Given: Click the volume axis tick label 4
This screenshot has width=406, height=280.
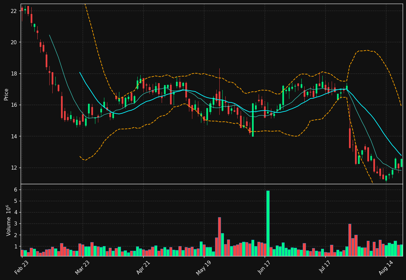Looking at the screenshot, I should tap(15, 212).
